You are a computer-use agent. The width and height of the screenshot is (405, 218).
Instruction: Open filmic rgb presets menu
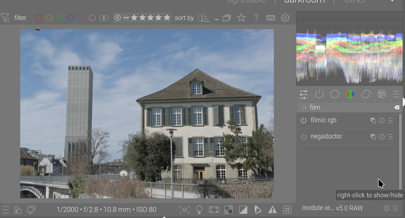[391, 120]
